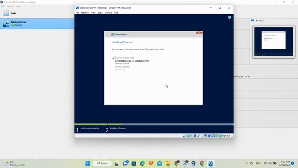Click the volume tray icon
This screenshot has height=168, width=298.
270,163
